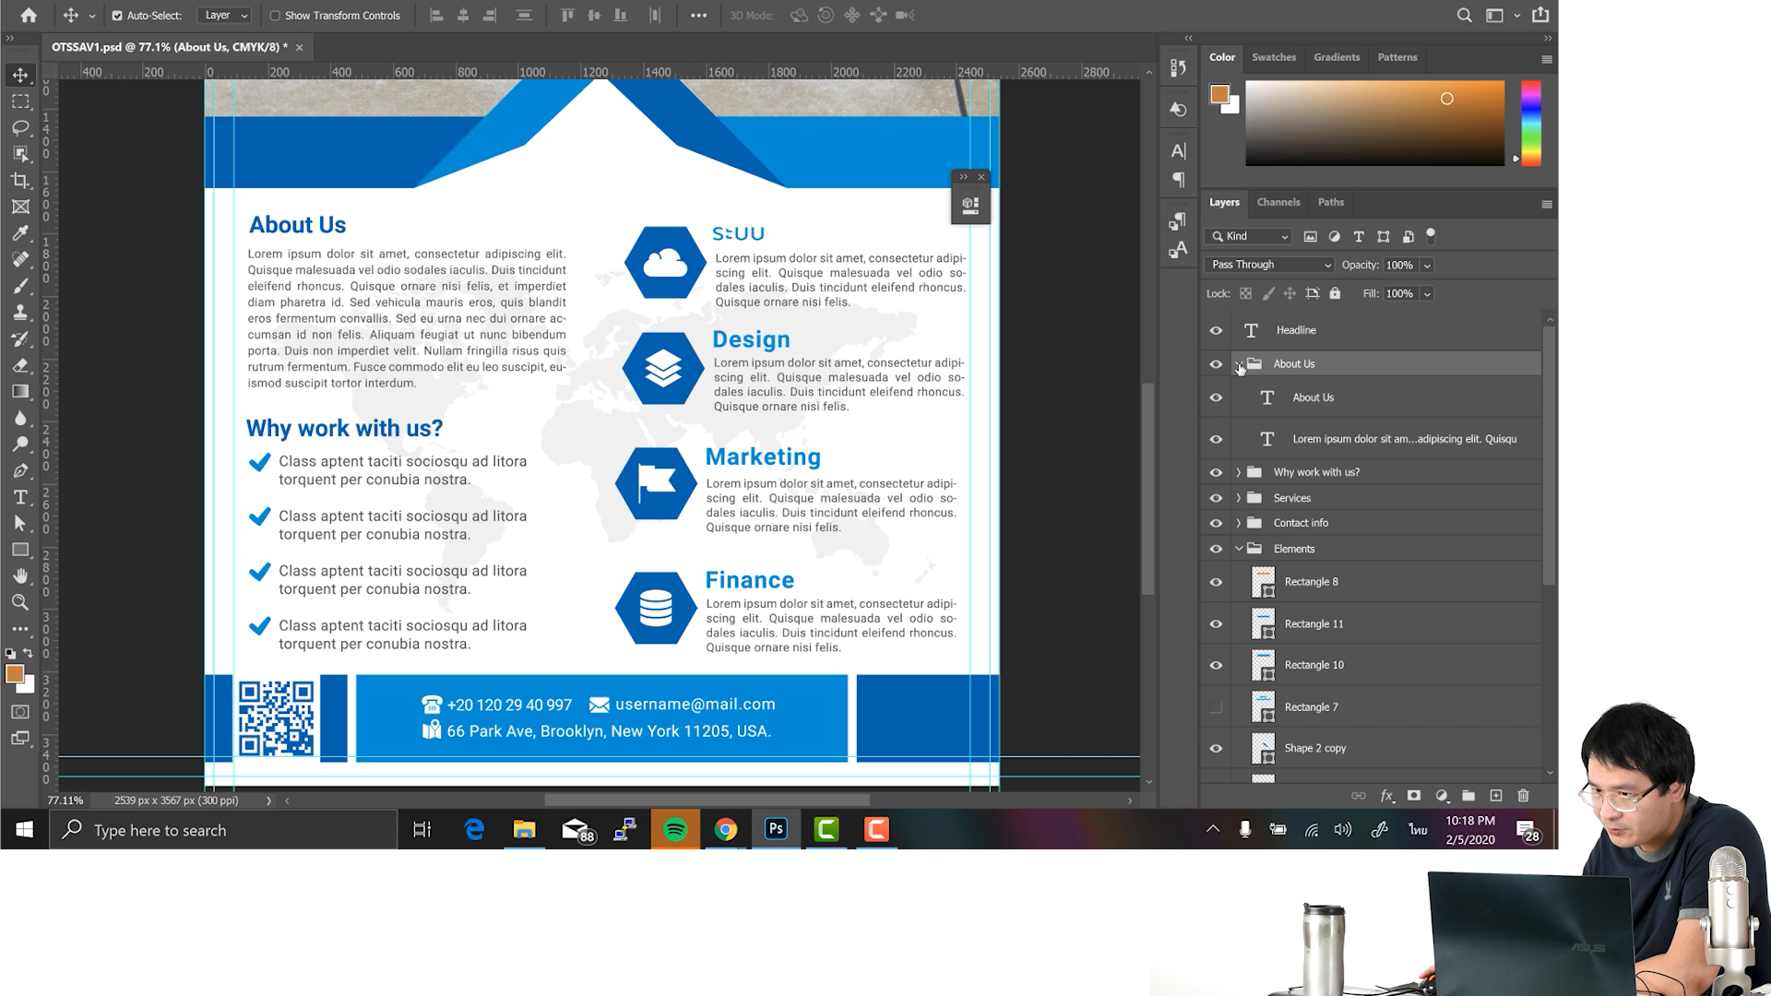Switch to the Channels tab
1771x996 pixels.
[x=1278, y=202]
